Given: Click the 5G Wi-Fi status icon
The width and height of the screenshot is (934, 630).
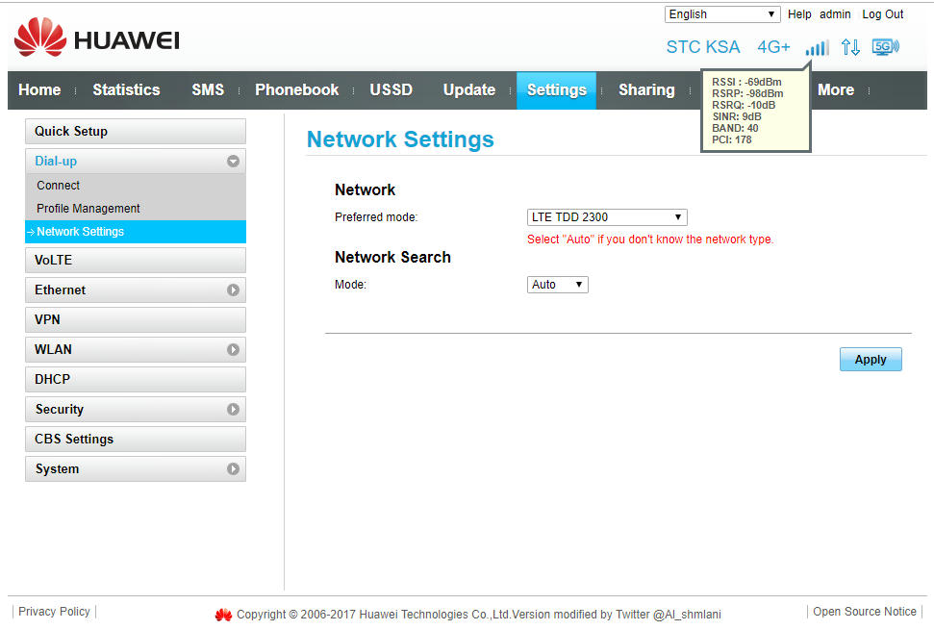Looking at the screenshot, I should click(x=885, y=47).
